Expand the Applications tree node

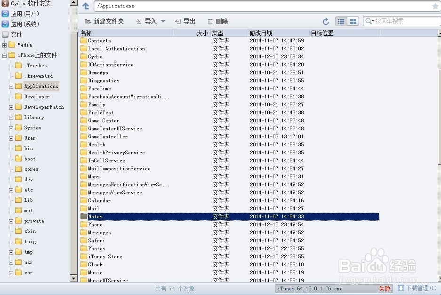click(11, 87)
